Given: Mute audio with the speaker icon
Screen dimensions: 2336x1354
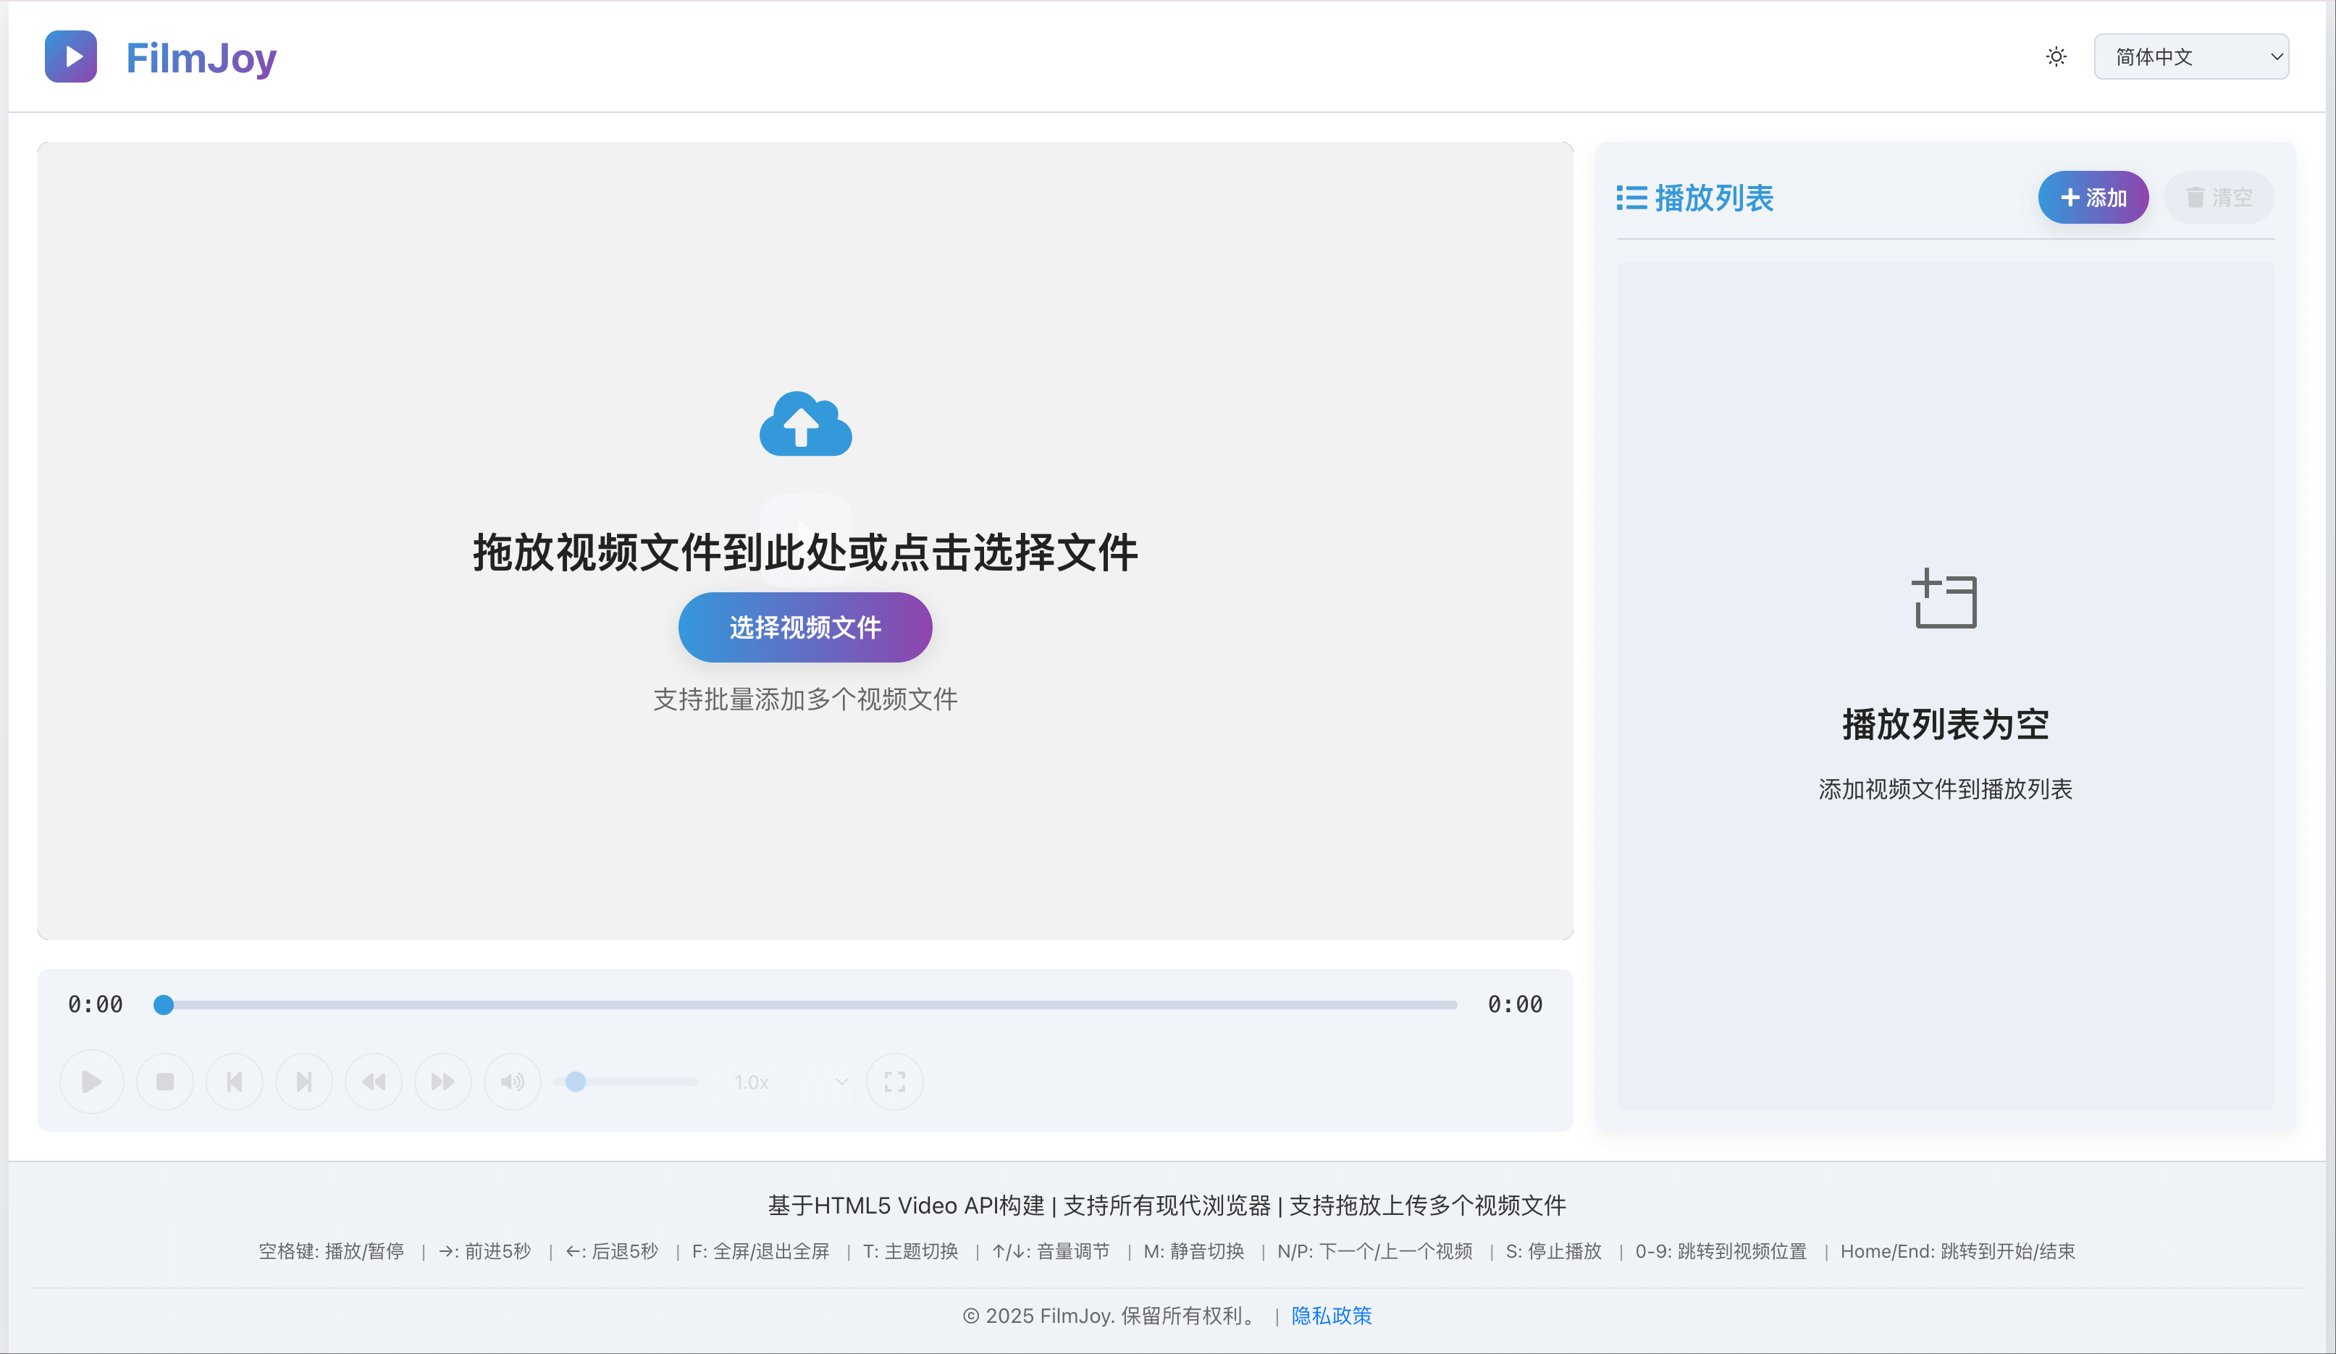Looking at the screenshot, I should 513,1082.
